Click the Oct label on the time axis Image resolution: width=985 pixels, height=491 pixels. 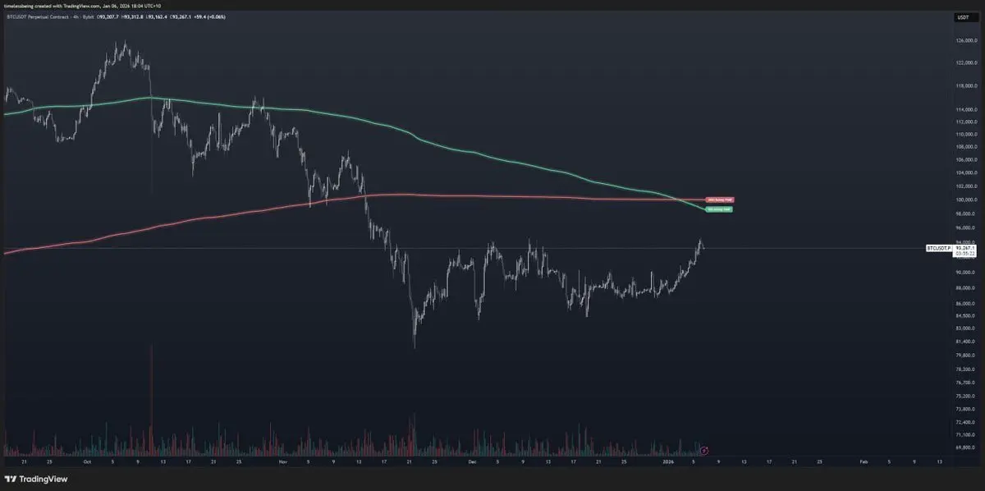(88, 462)
